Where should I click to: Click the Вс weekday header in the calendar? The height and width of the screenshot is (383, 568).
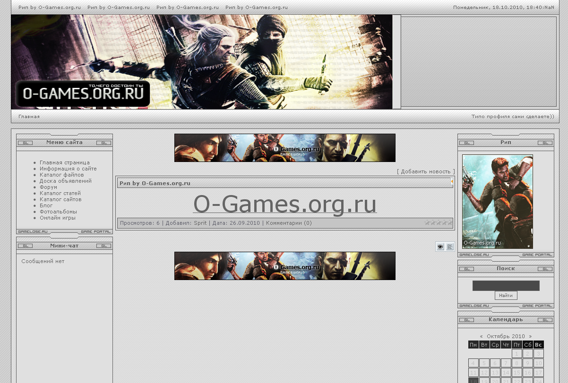coord(539,345)
